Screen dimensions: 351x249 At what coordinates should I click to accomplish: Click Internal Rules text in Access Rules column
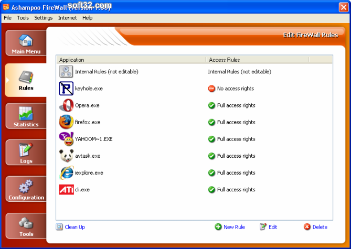(x=240, y=72)
